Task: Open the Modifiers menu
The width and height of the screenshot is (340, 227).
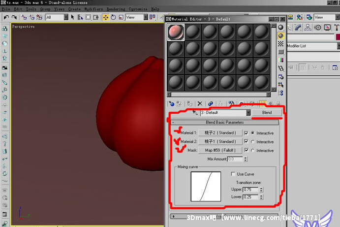Action: (93, 9)
